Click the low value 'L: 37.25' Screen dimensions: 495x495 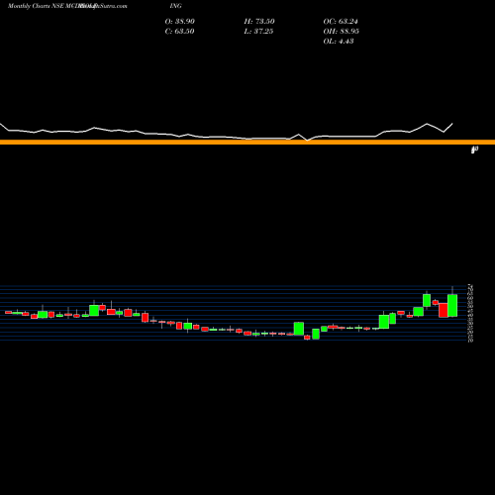coord(258,32)
